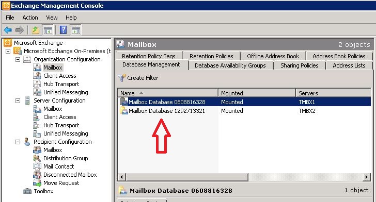Select Unified Messaging under Server Configuration
The height and width of the screenshot is (202, 376).
coord(66,133)
